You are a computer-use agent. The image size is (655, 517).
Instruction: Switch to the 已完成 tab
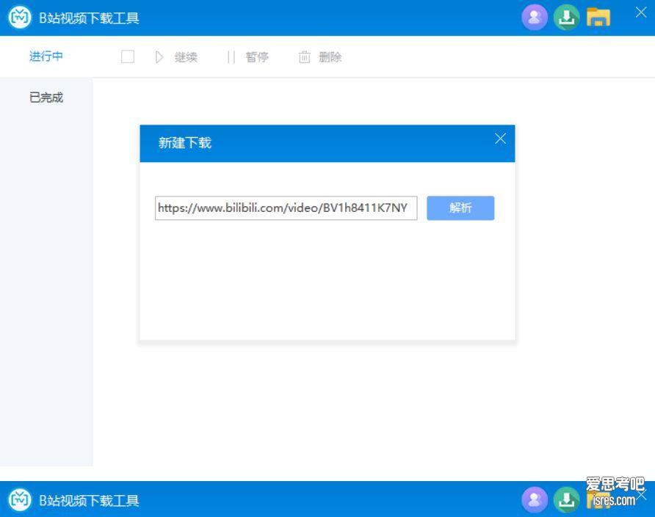point(46,98)
